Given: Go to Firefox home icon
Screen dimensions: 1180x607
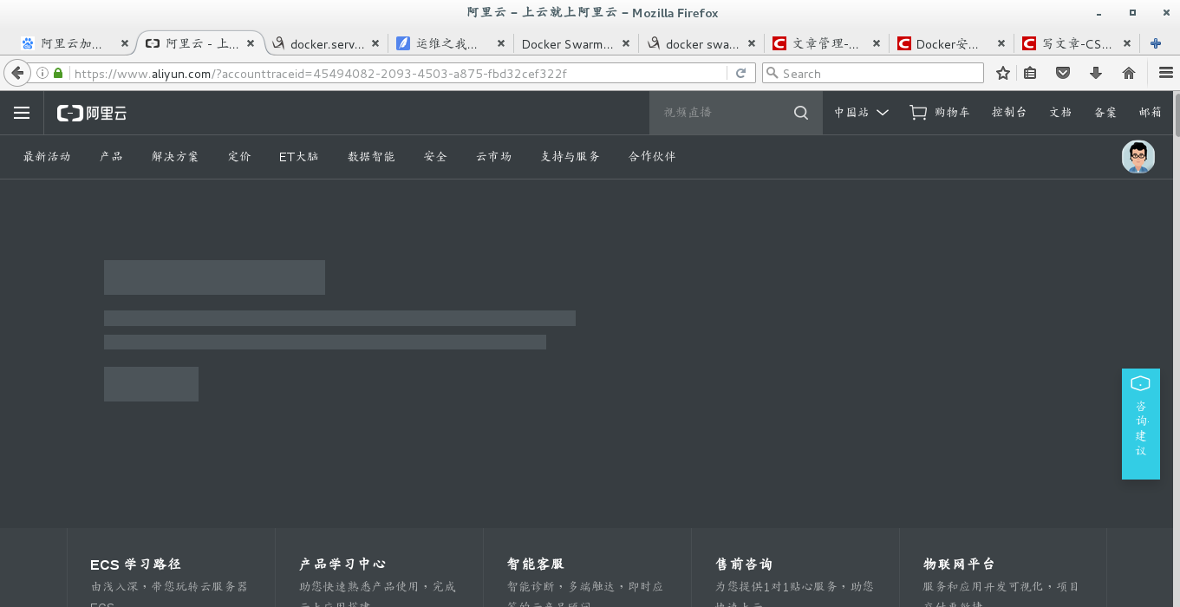Looking at the screenshot, I should tap(1129, 74).
